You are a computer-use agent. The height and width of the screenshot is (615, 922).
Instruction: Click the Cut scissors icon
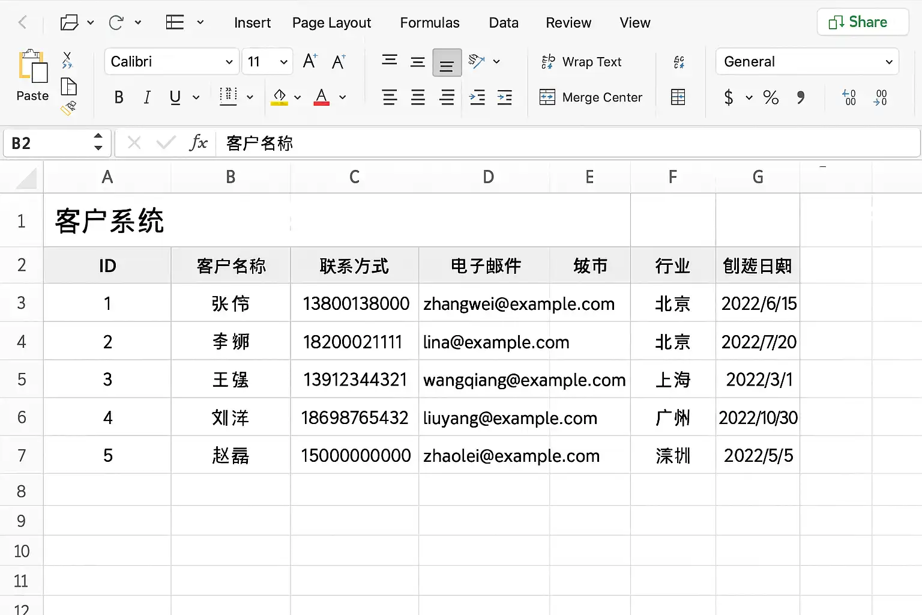(67, 60)
